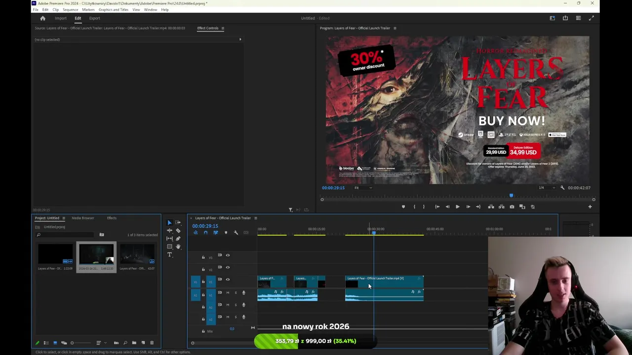Open timeline display settings wrench
Screen dimensions: 632x355
point(236,233)
